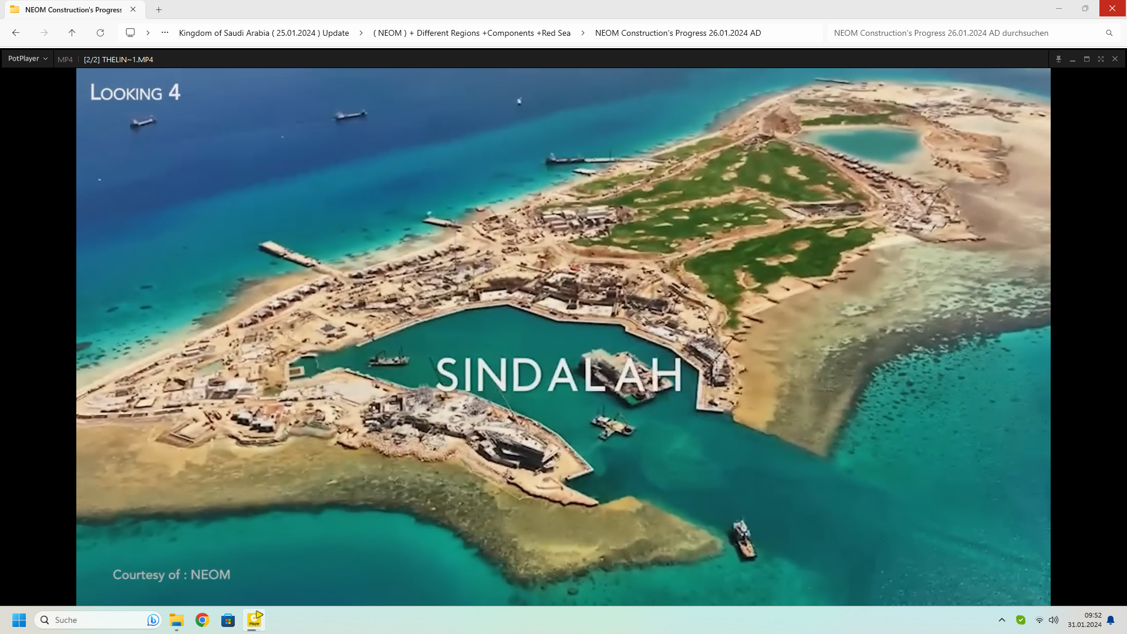Open the notification bell

coord(1111,620)
